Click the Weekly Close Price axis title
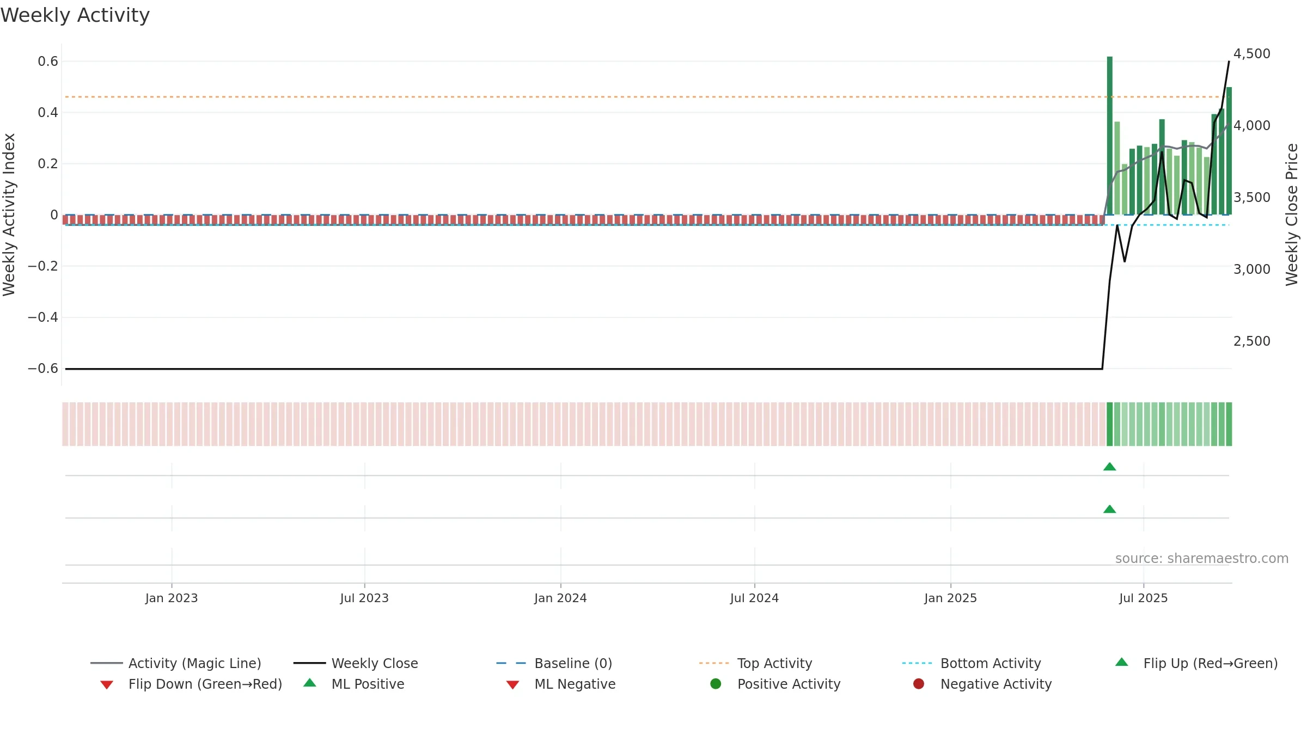The height and width of the screenshot is (735, 1307). coord(1292,215)
